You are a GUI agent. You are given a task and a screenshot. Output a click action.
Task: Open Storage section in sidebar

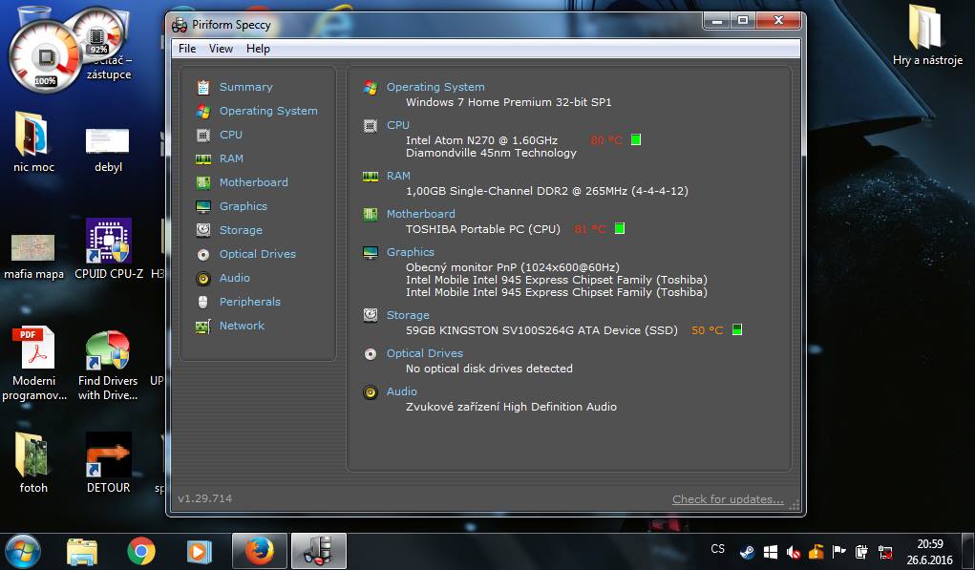click(x=241, y=230)
